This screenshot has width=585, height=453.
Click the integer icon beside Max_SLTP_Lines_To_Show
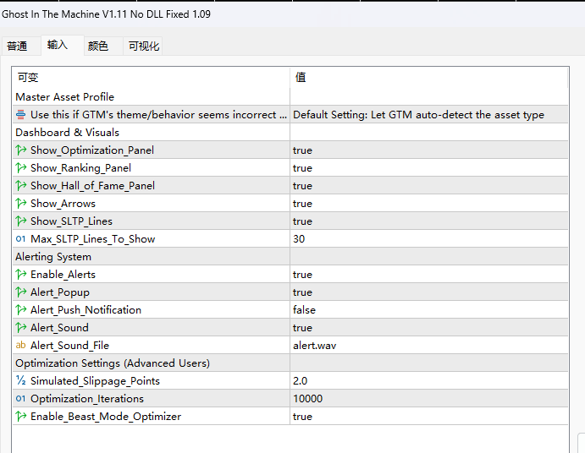tap(21, 239)
